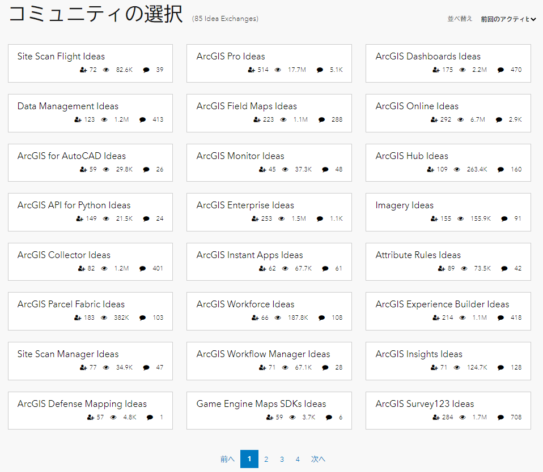Open Site Scan Manager Ideas
543x472 pixels.
click(x=68, y=354)
